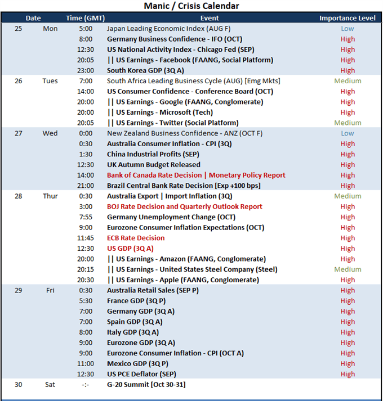Image resolution: width=383 pixels, height=401 pixels.
Task: Click 'Germany GDP (3Q A)'
Action: 141,312
